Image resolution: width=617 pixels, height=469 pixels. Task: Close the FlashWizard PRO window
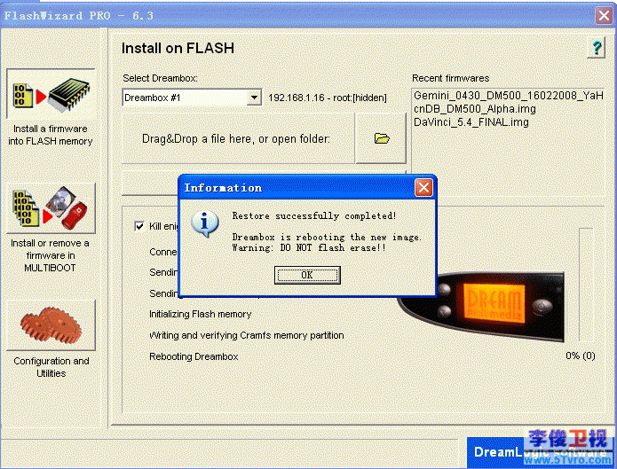(604, 16)
